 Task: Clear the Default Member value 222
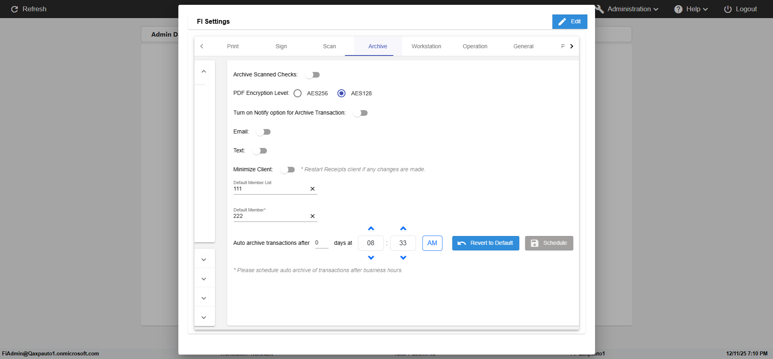click(312, 216)
